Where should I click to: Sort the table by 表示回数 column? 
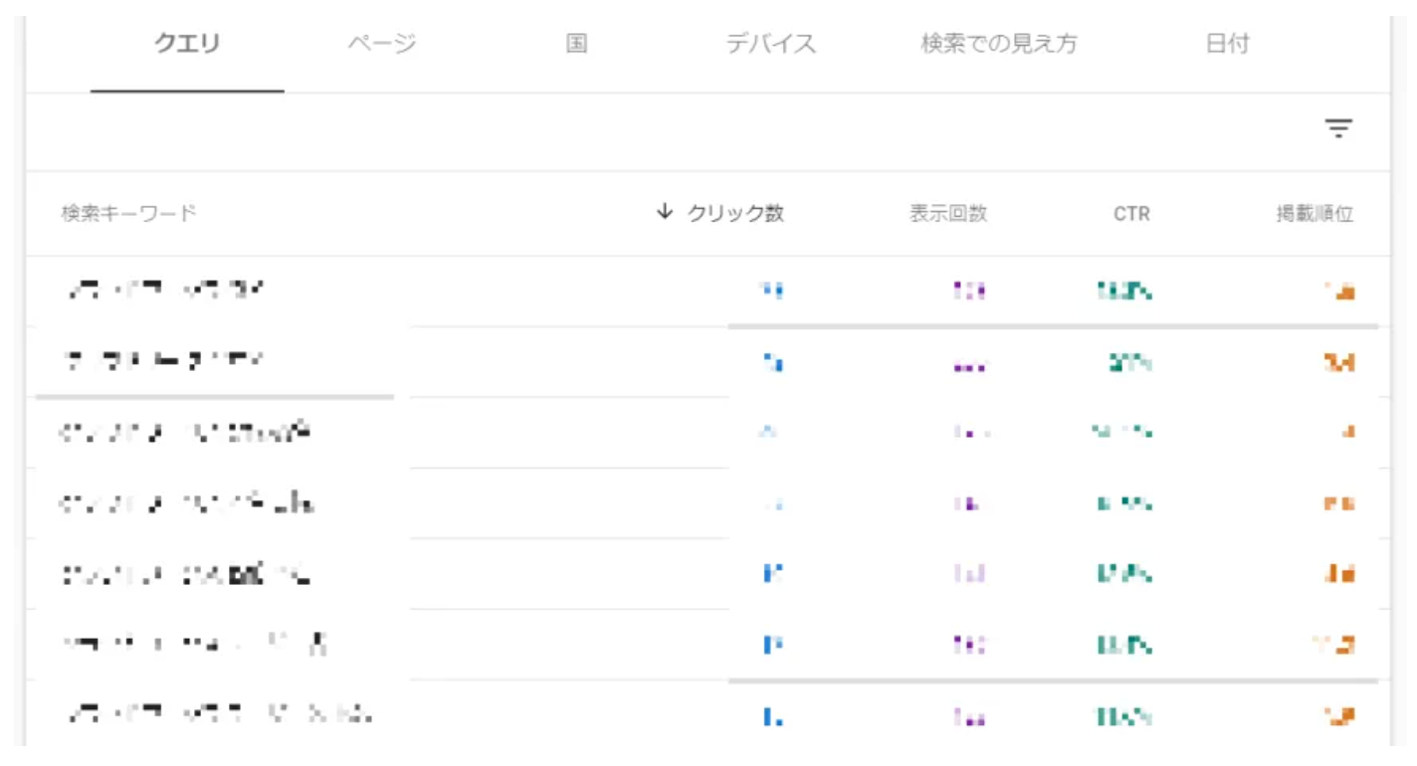(947, 213)
